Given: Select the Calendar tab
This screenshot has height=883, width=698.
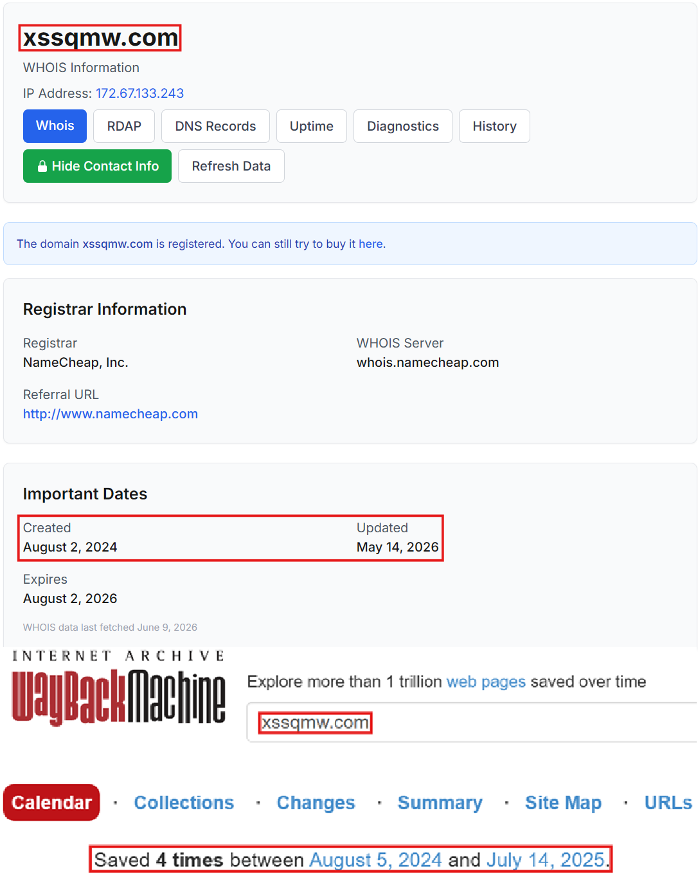Looking at the screenshot, I should (x=51, y=803).
